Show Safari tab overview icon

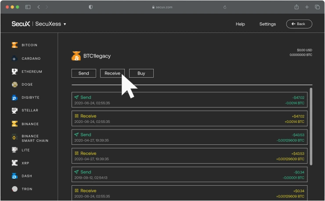[x=317, y=7]
